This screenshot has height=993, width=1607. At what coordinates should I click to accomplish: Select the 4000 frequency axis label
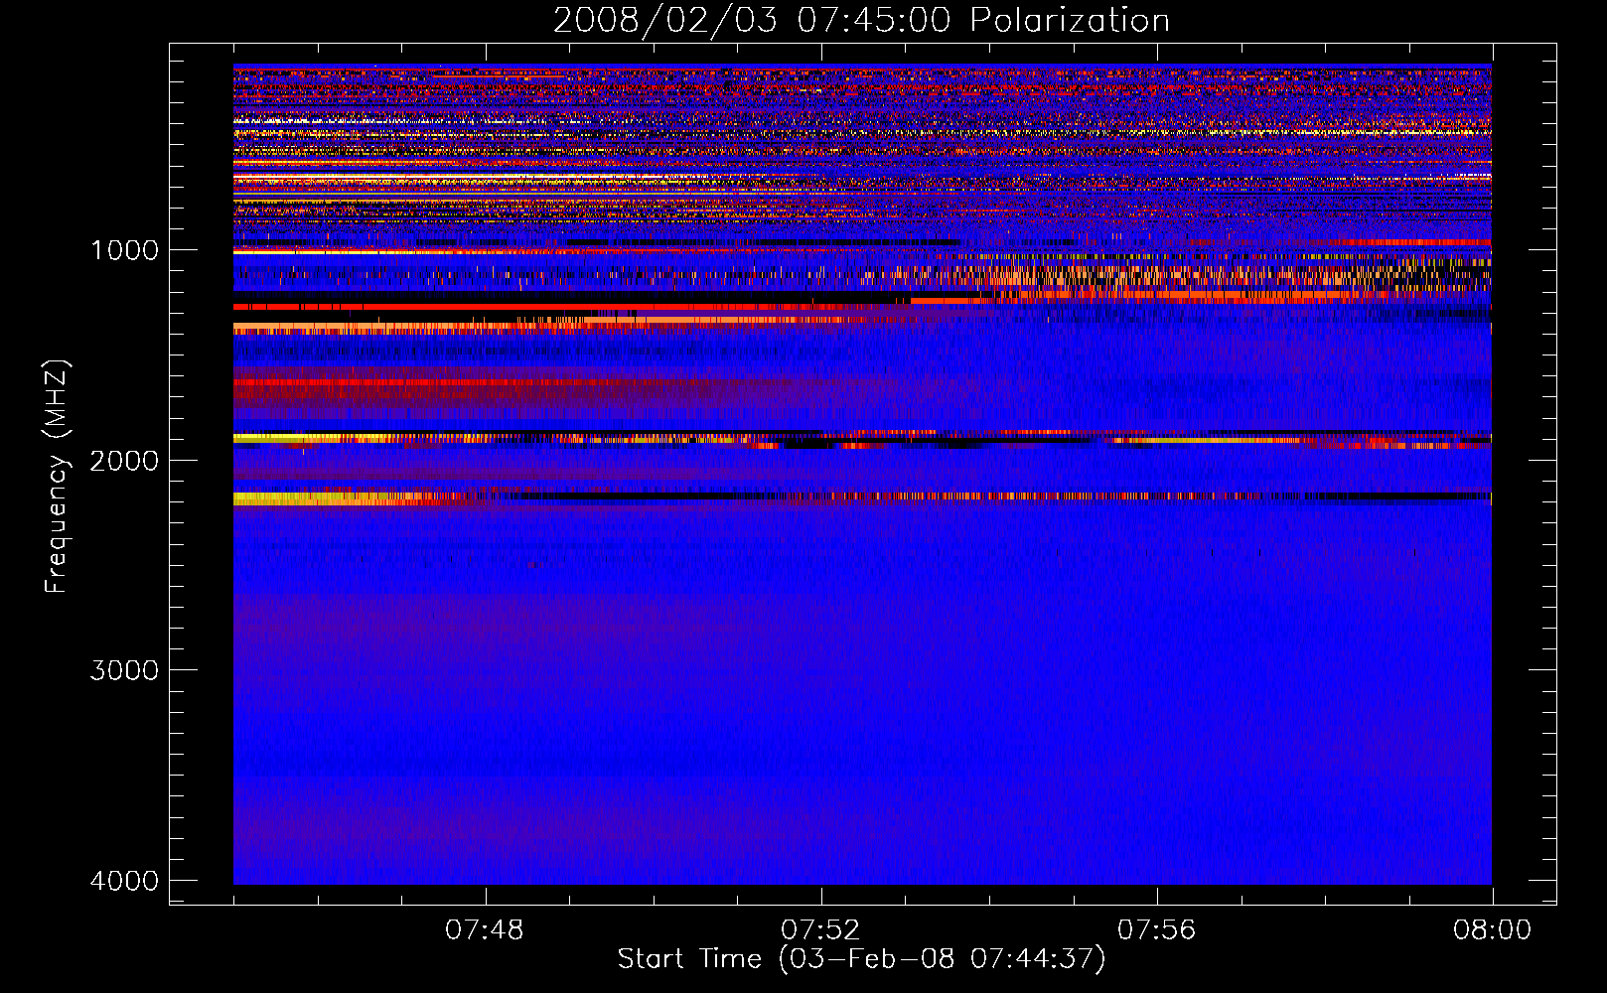124,881
